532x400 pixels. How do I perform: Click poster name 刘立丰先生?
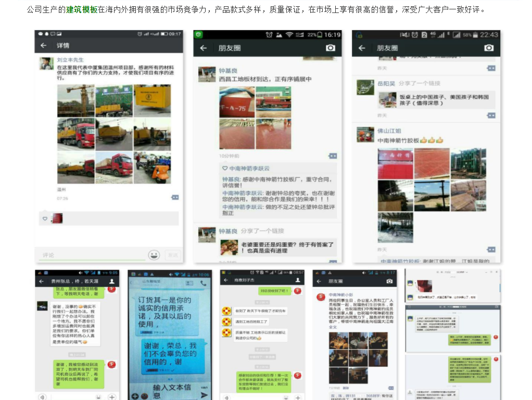pyautogui.click(x=70, y=60)
